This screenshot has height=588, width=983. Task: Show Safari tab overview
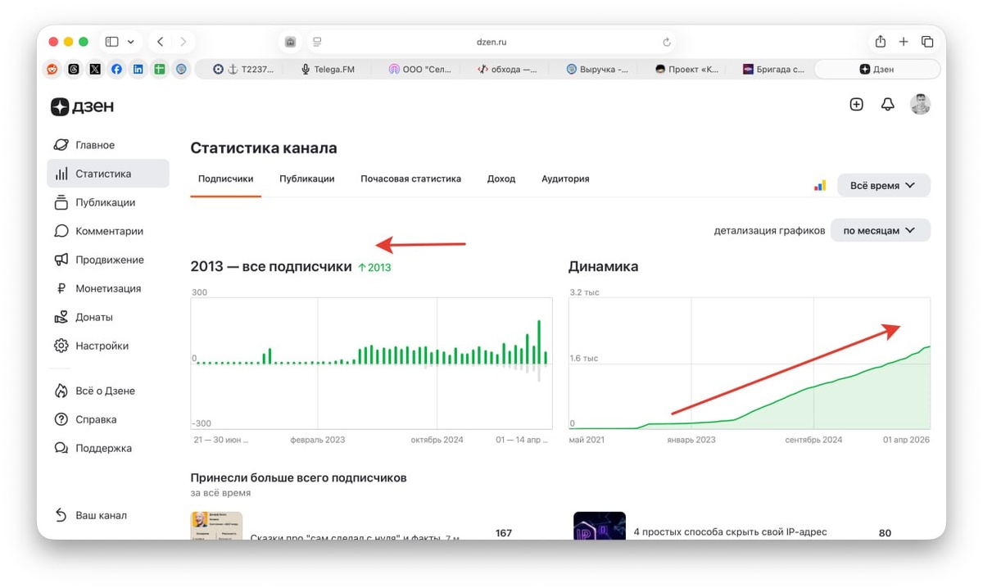pos(927,42)
